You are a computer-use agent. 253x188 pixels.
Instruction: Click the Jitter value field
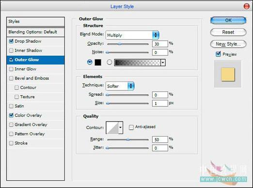coord(160,148)
